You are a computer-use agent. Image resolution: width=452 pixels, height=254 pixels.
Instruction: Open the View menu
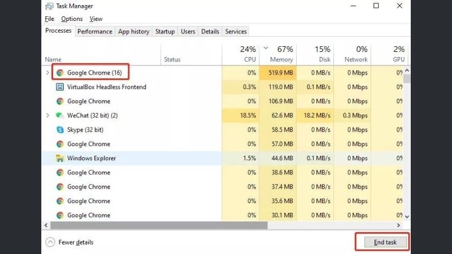[95, 19]
